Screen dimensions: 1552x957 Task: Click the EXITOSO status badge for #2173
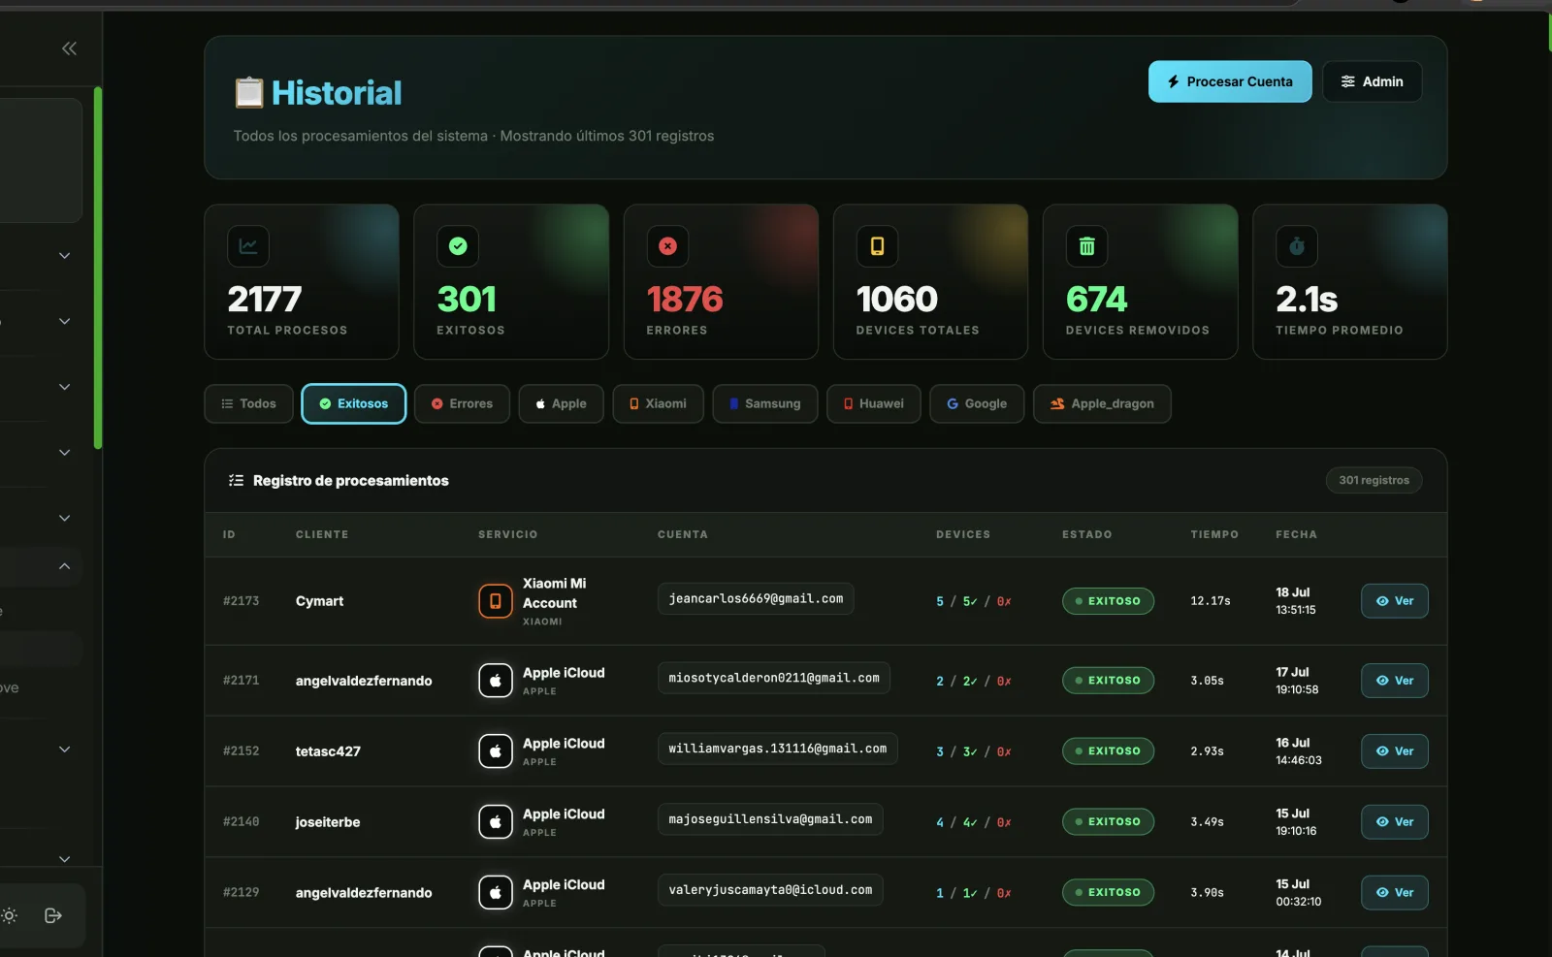(x=1108, y=601)
